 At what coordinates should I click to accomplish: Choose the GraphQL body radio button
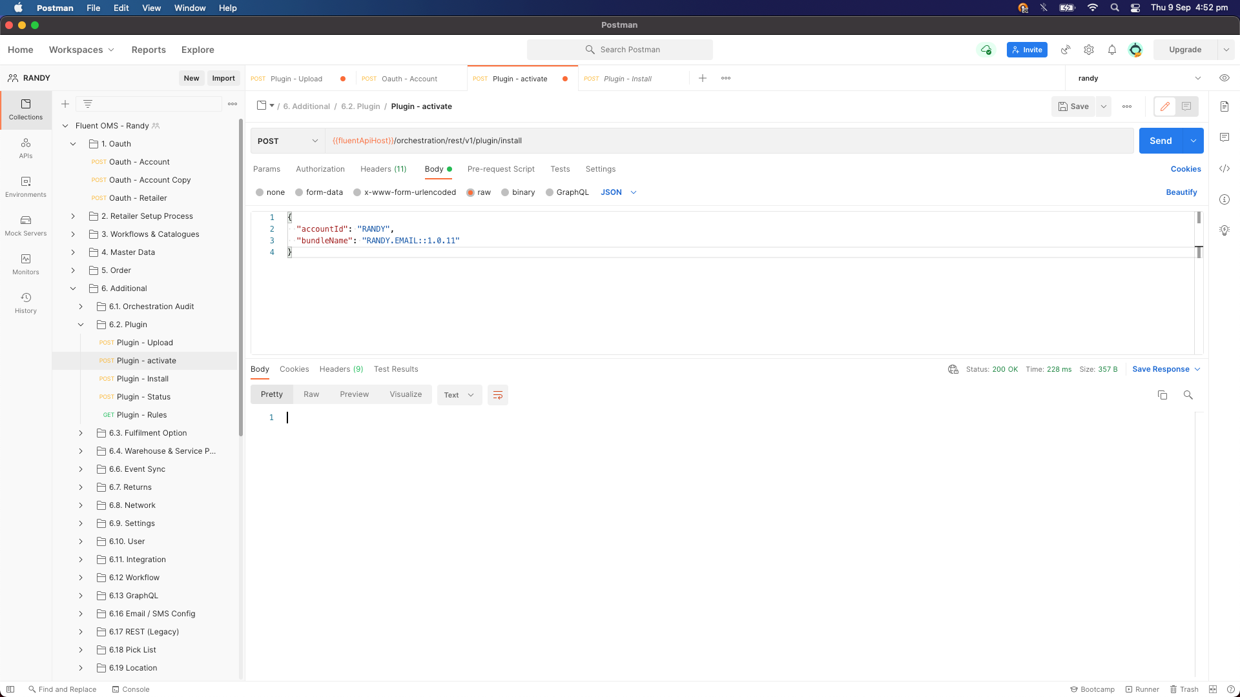550,192
